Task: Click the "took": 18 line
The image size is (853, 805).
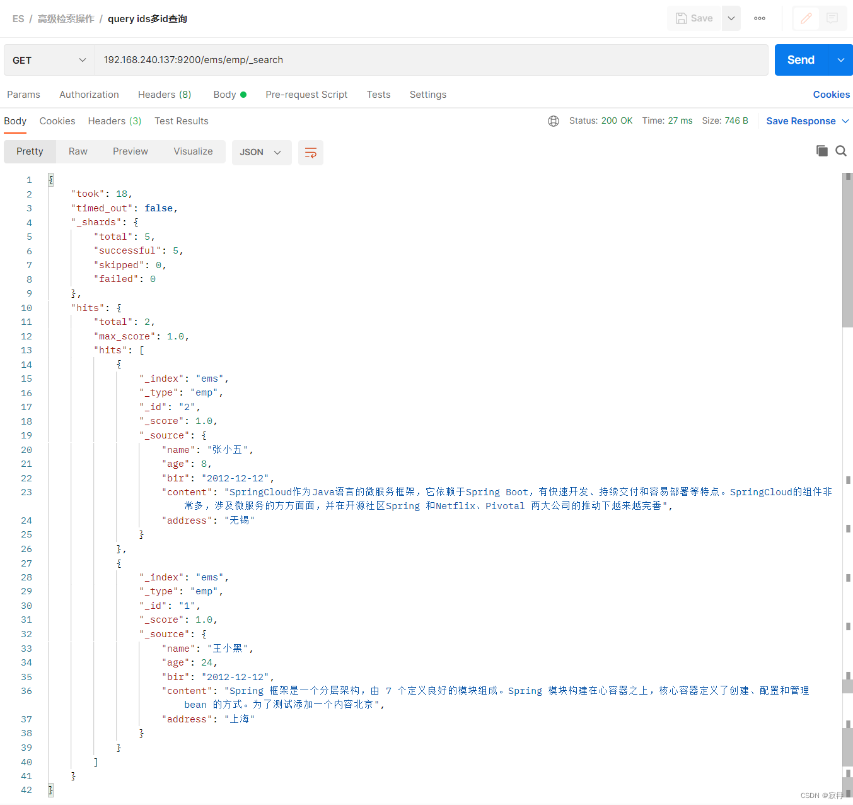Action: pyautogui.click(x=102, y=194)
